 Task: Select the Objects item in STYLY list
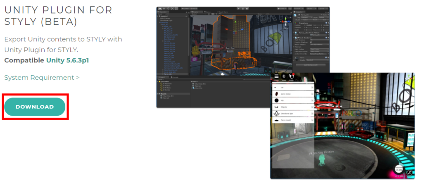pos(293,107)
